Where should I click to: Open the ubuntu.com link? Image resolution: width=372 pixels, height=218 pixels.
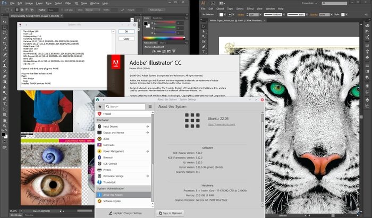[222, 124]
